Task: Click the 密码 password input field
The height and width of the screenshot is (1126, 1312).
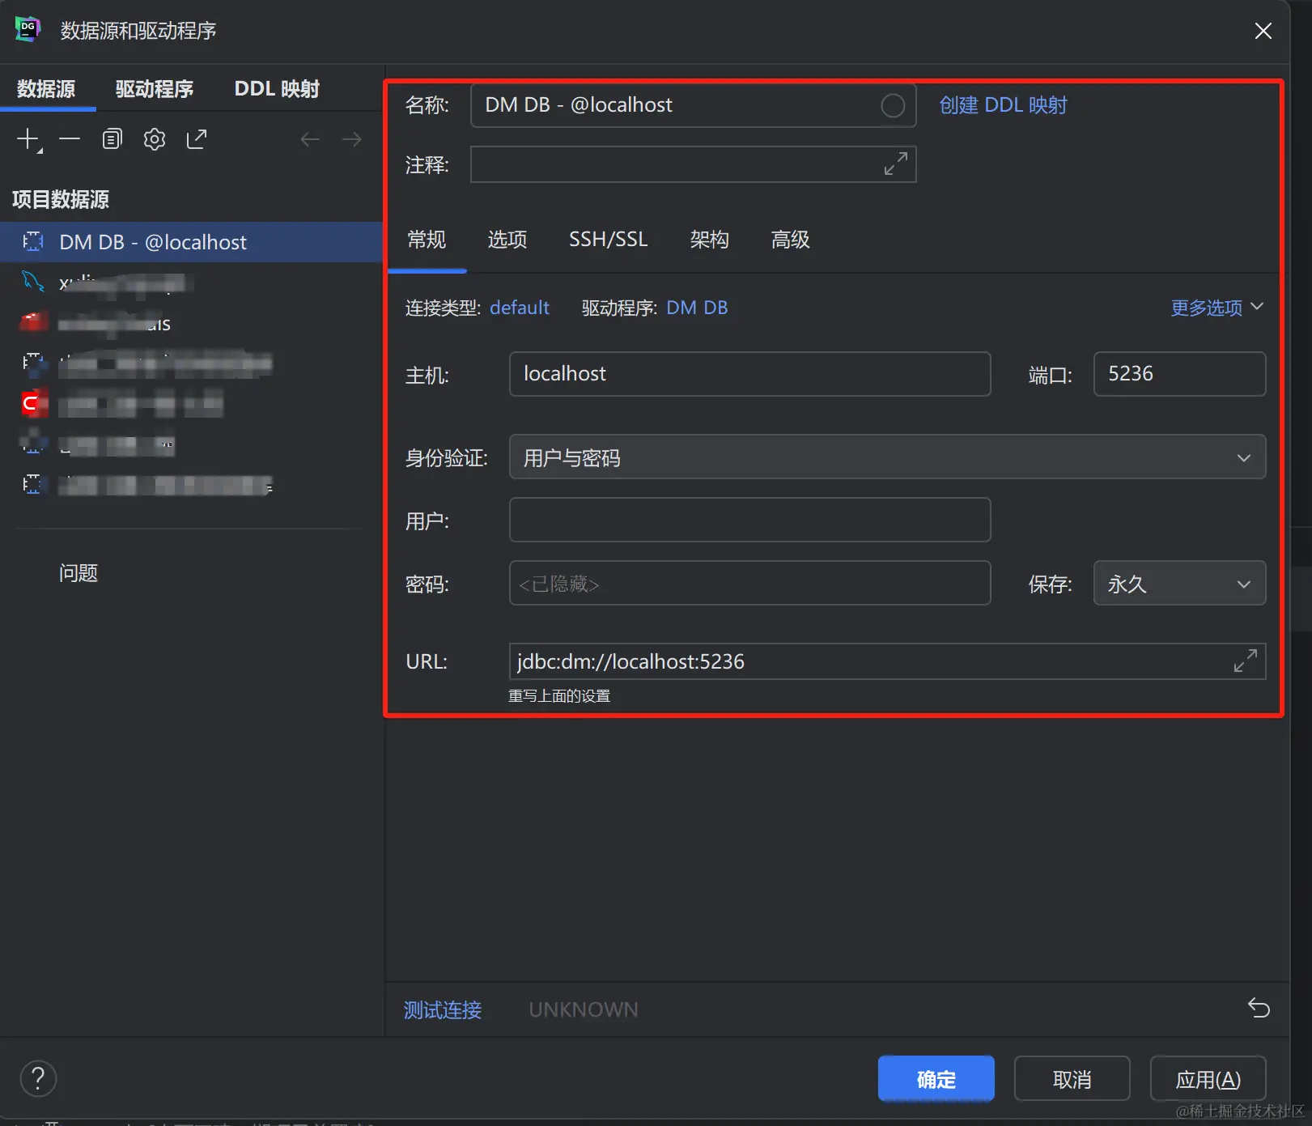Action: pyautogui.click(x=749, y=583)
